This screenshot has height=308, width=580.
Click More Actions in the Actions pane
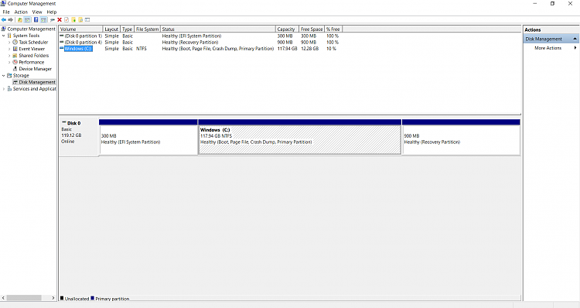click(x=548, y=48)
